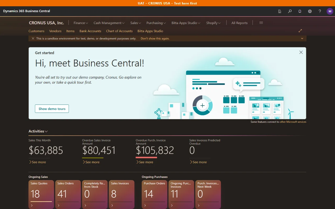The image size is (335, 209).
Task: Open the Purch. Invoices Next Week tile
Action: (x=208, y=194)
